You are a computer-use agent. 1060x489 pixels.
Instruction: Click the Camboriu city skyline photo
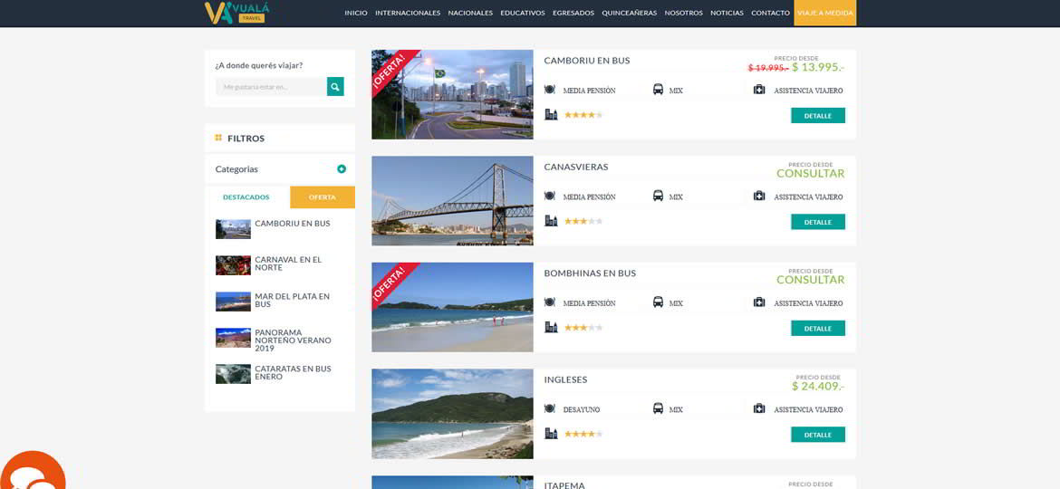[x=452, y=94]
